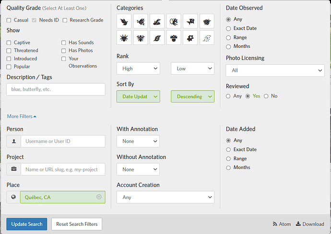Choose the Fungi mushroom category icon
Image resolution: width=331 pixels, height=234 pixels.
tap(174, 38)
